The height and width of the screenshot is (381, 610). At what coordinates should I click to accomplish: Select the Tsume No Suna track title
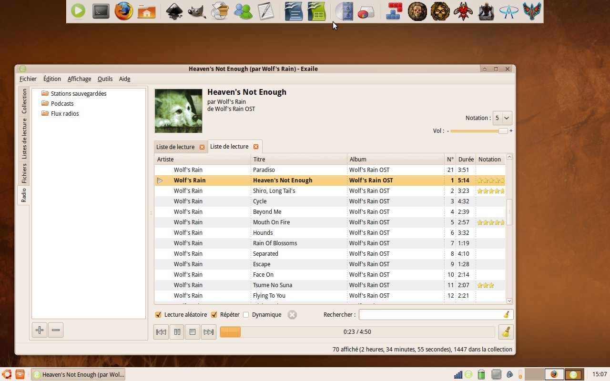point(273,285)
